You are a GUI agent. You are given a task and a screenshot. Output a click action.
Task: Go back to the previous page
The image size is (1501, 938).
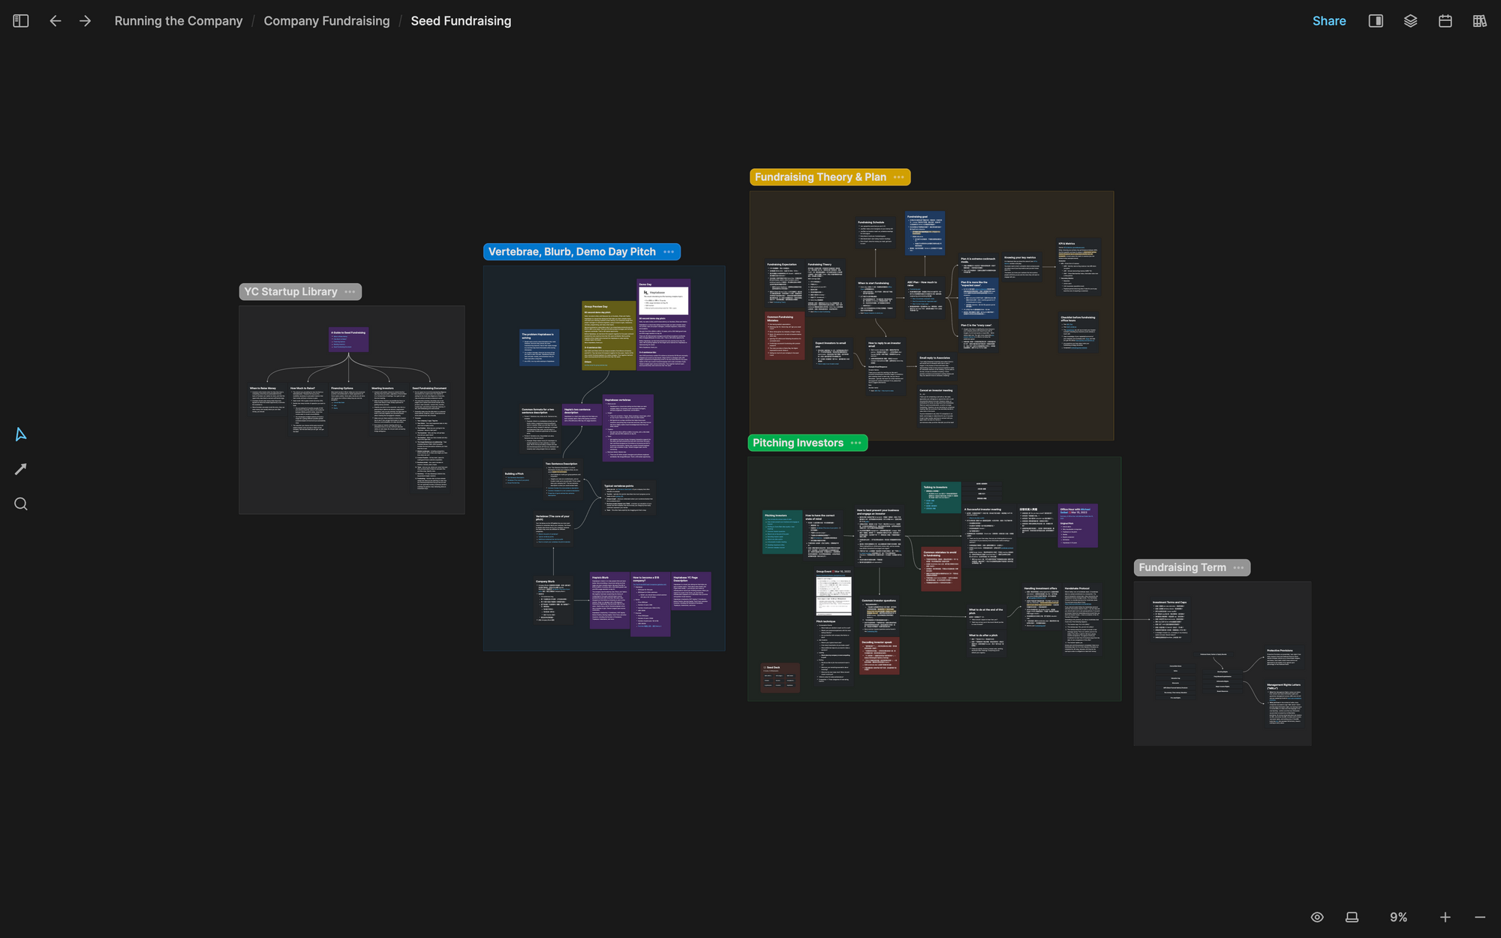(56, 21)
